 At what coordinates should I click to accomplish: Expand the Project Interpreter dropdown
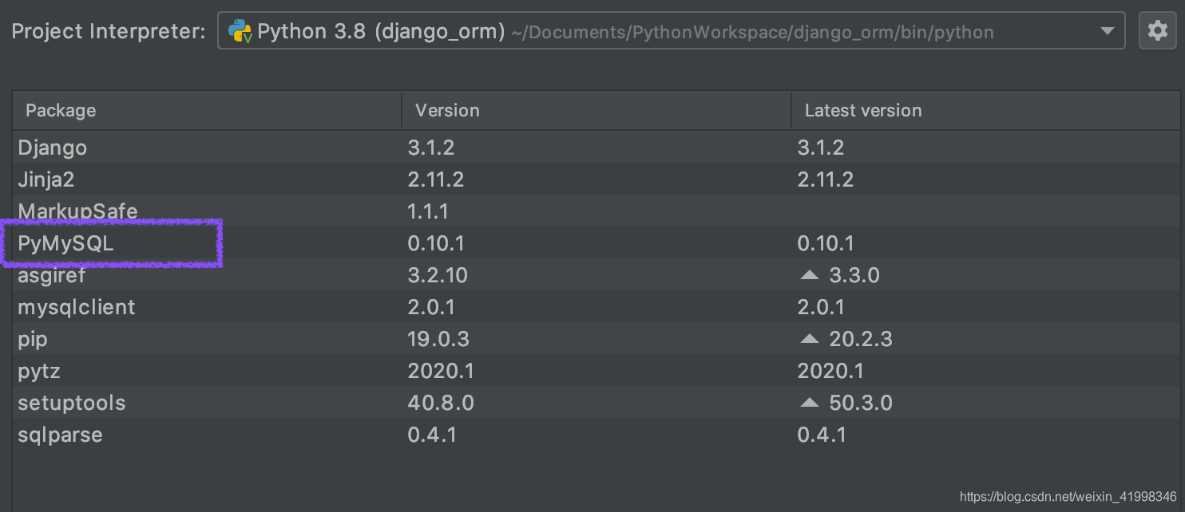[x=1108, y=30]
